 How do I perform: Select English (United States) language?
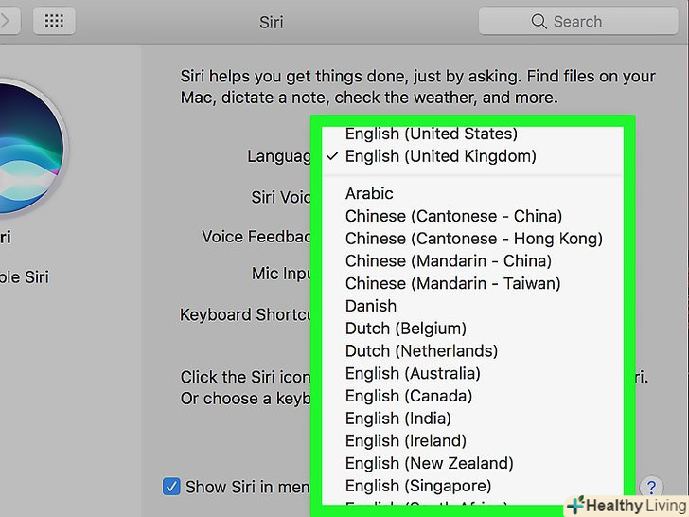coord(472,134)
